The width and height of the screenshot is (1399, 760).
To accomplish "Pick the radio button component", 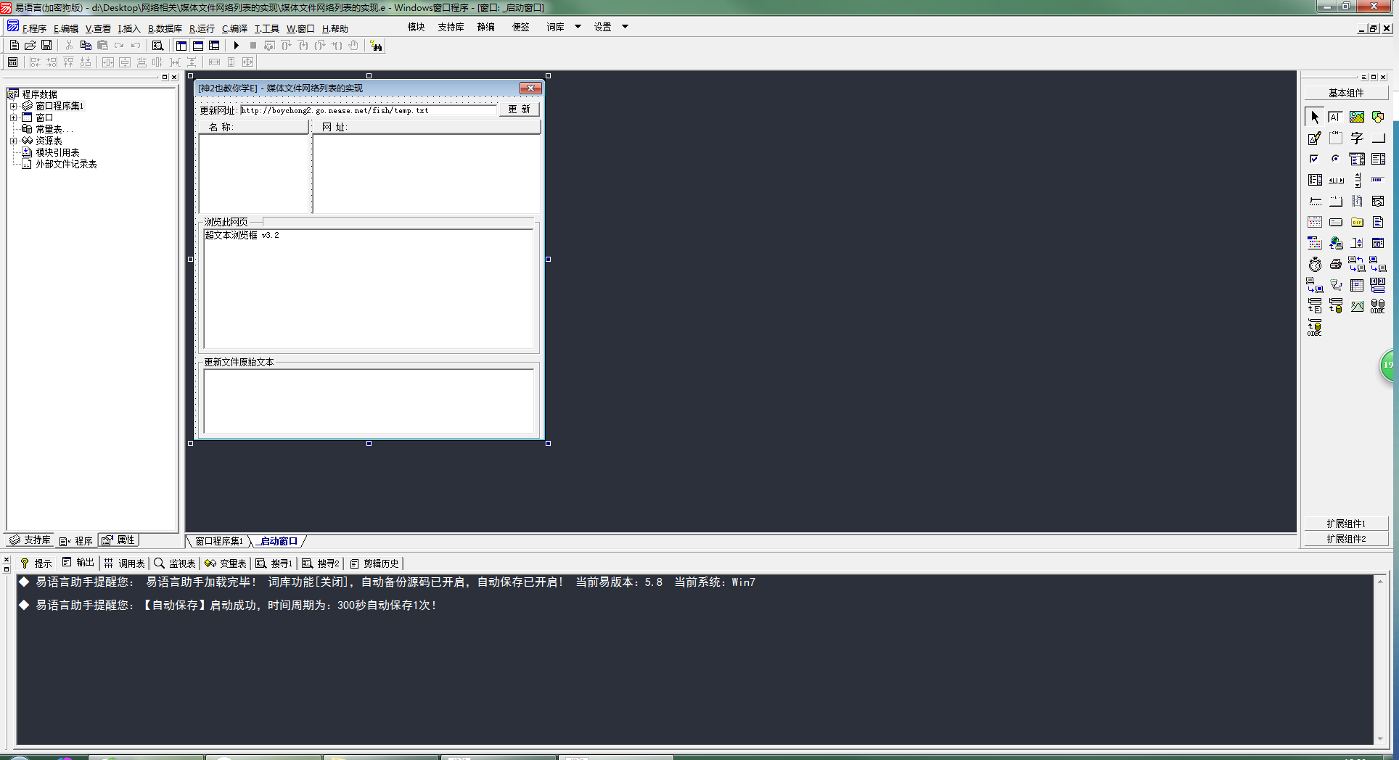I will click(x=1336, y=159).
